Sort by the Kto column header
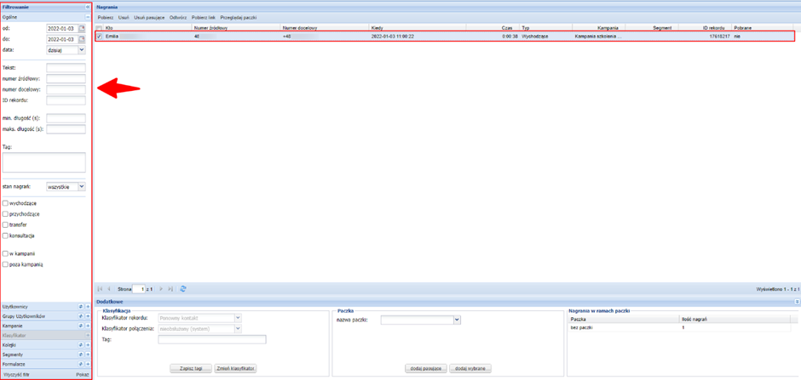801x380 pixels. [x=147, y=27]
